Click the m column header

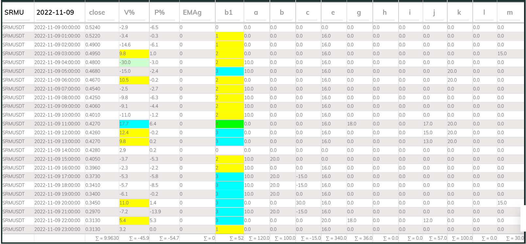[x=510, y=12]
